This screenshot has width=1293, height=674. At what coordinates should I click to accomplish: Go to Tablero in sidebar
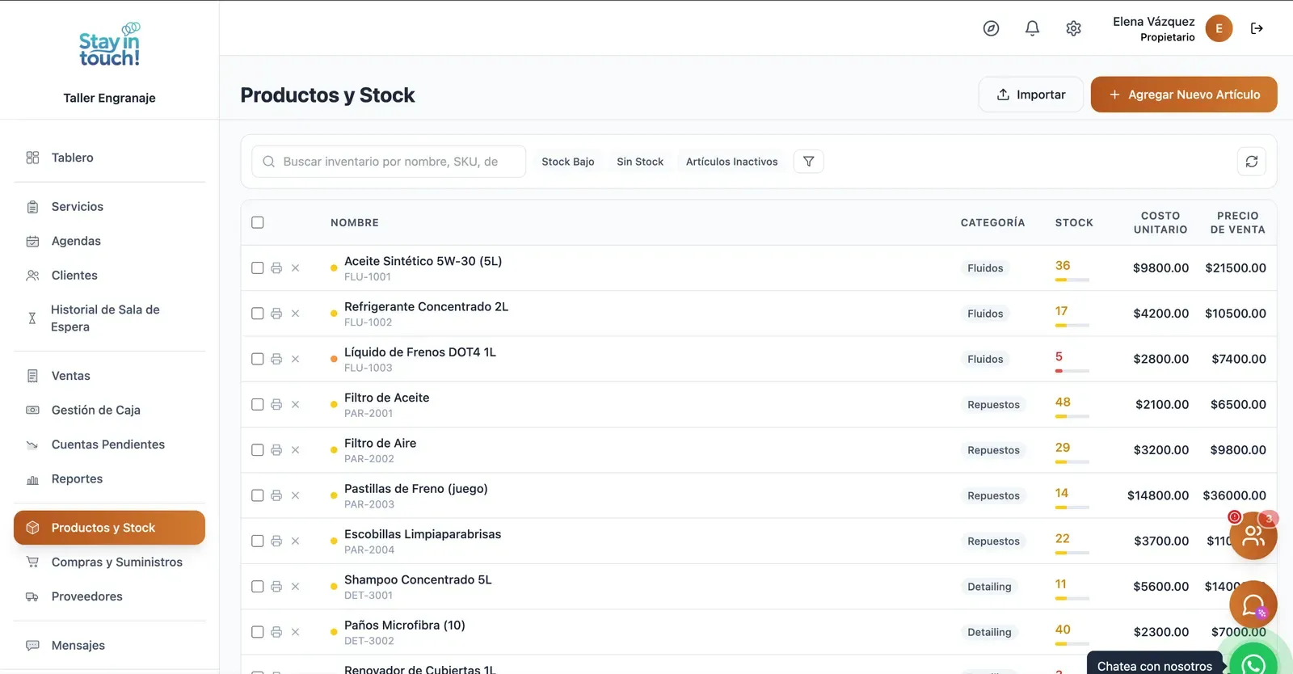[x=109, y=158]
